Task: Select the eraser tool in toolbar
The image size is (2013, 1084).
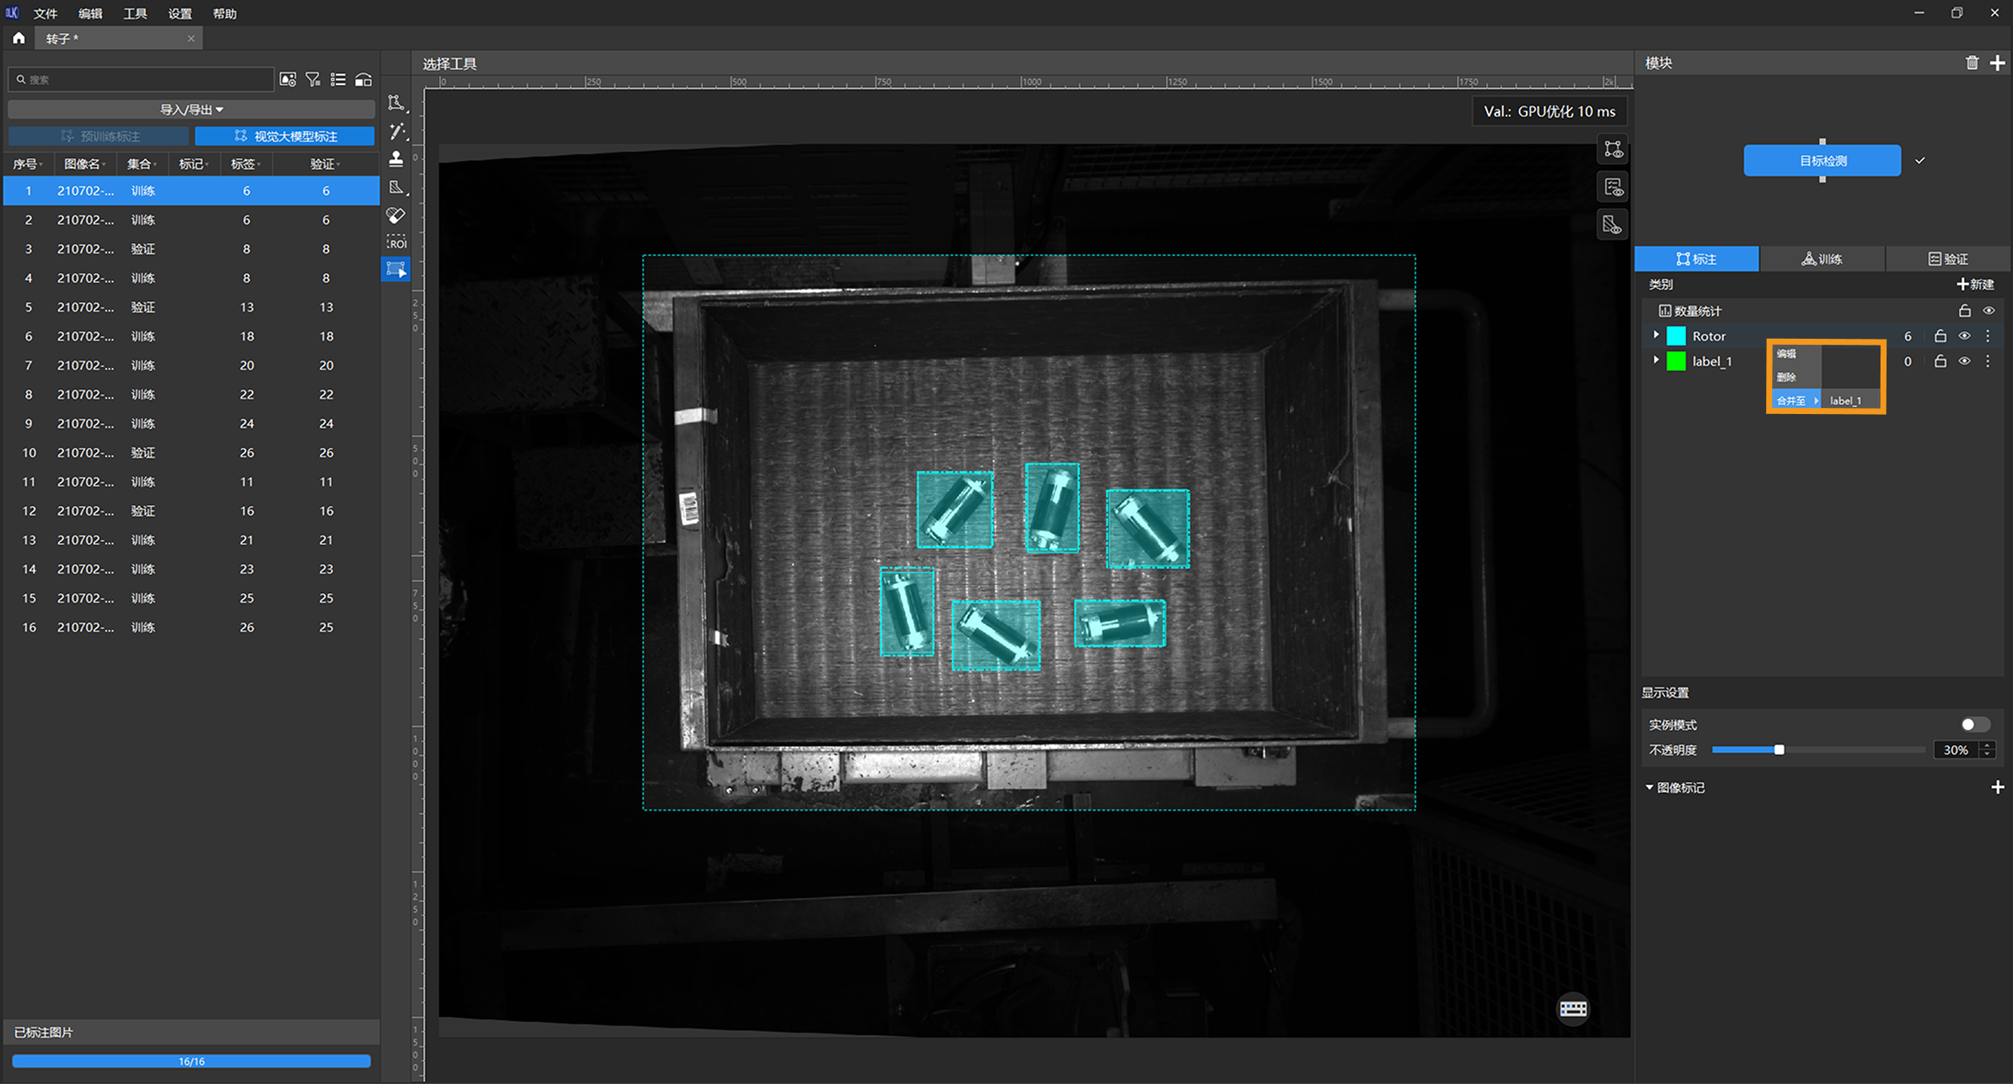Action: click(396, 215)
